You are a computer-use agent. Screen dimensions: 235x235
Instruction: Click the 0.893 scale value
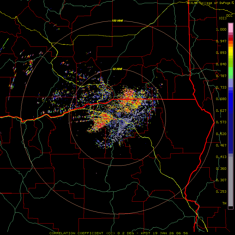[221, 52]
